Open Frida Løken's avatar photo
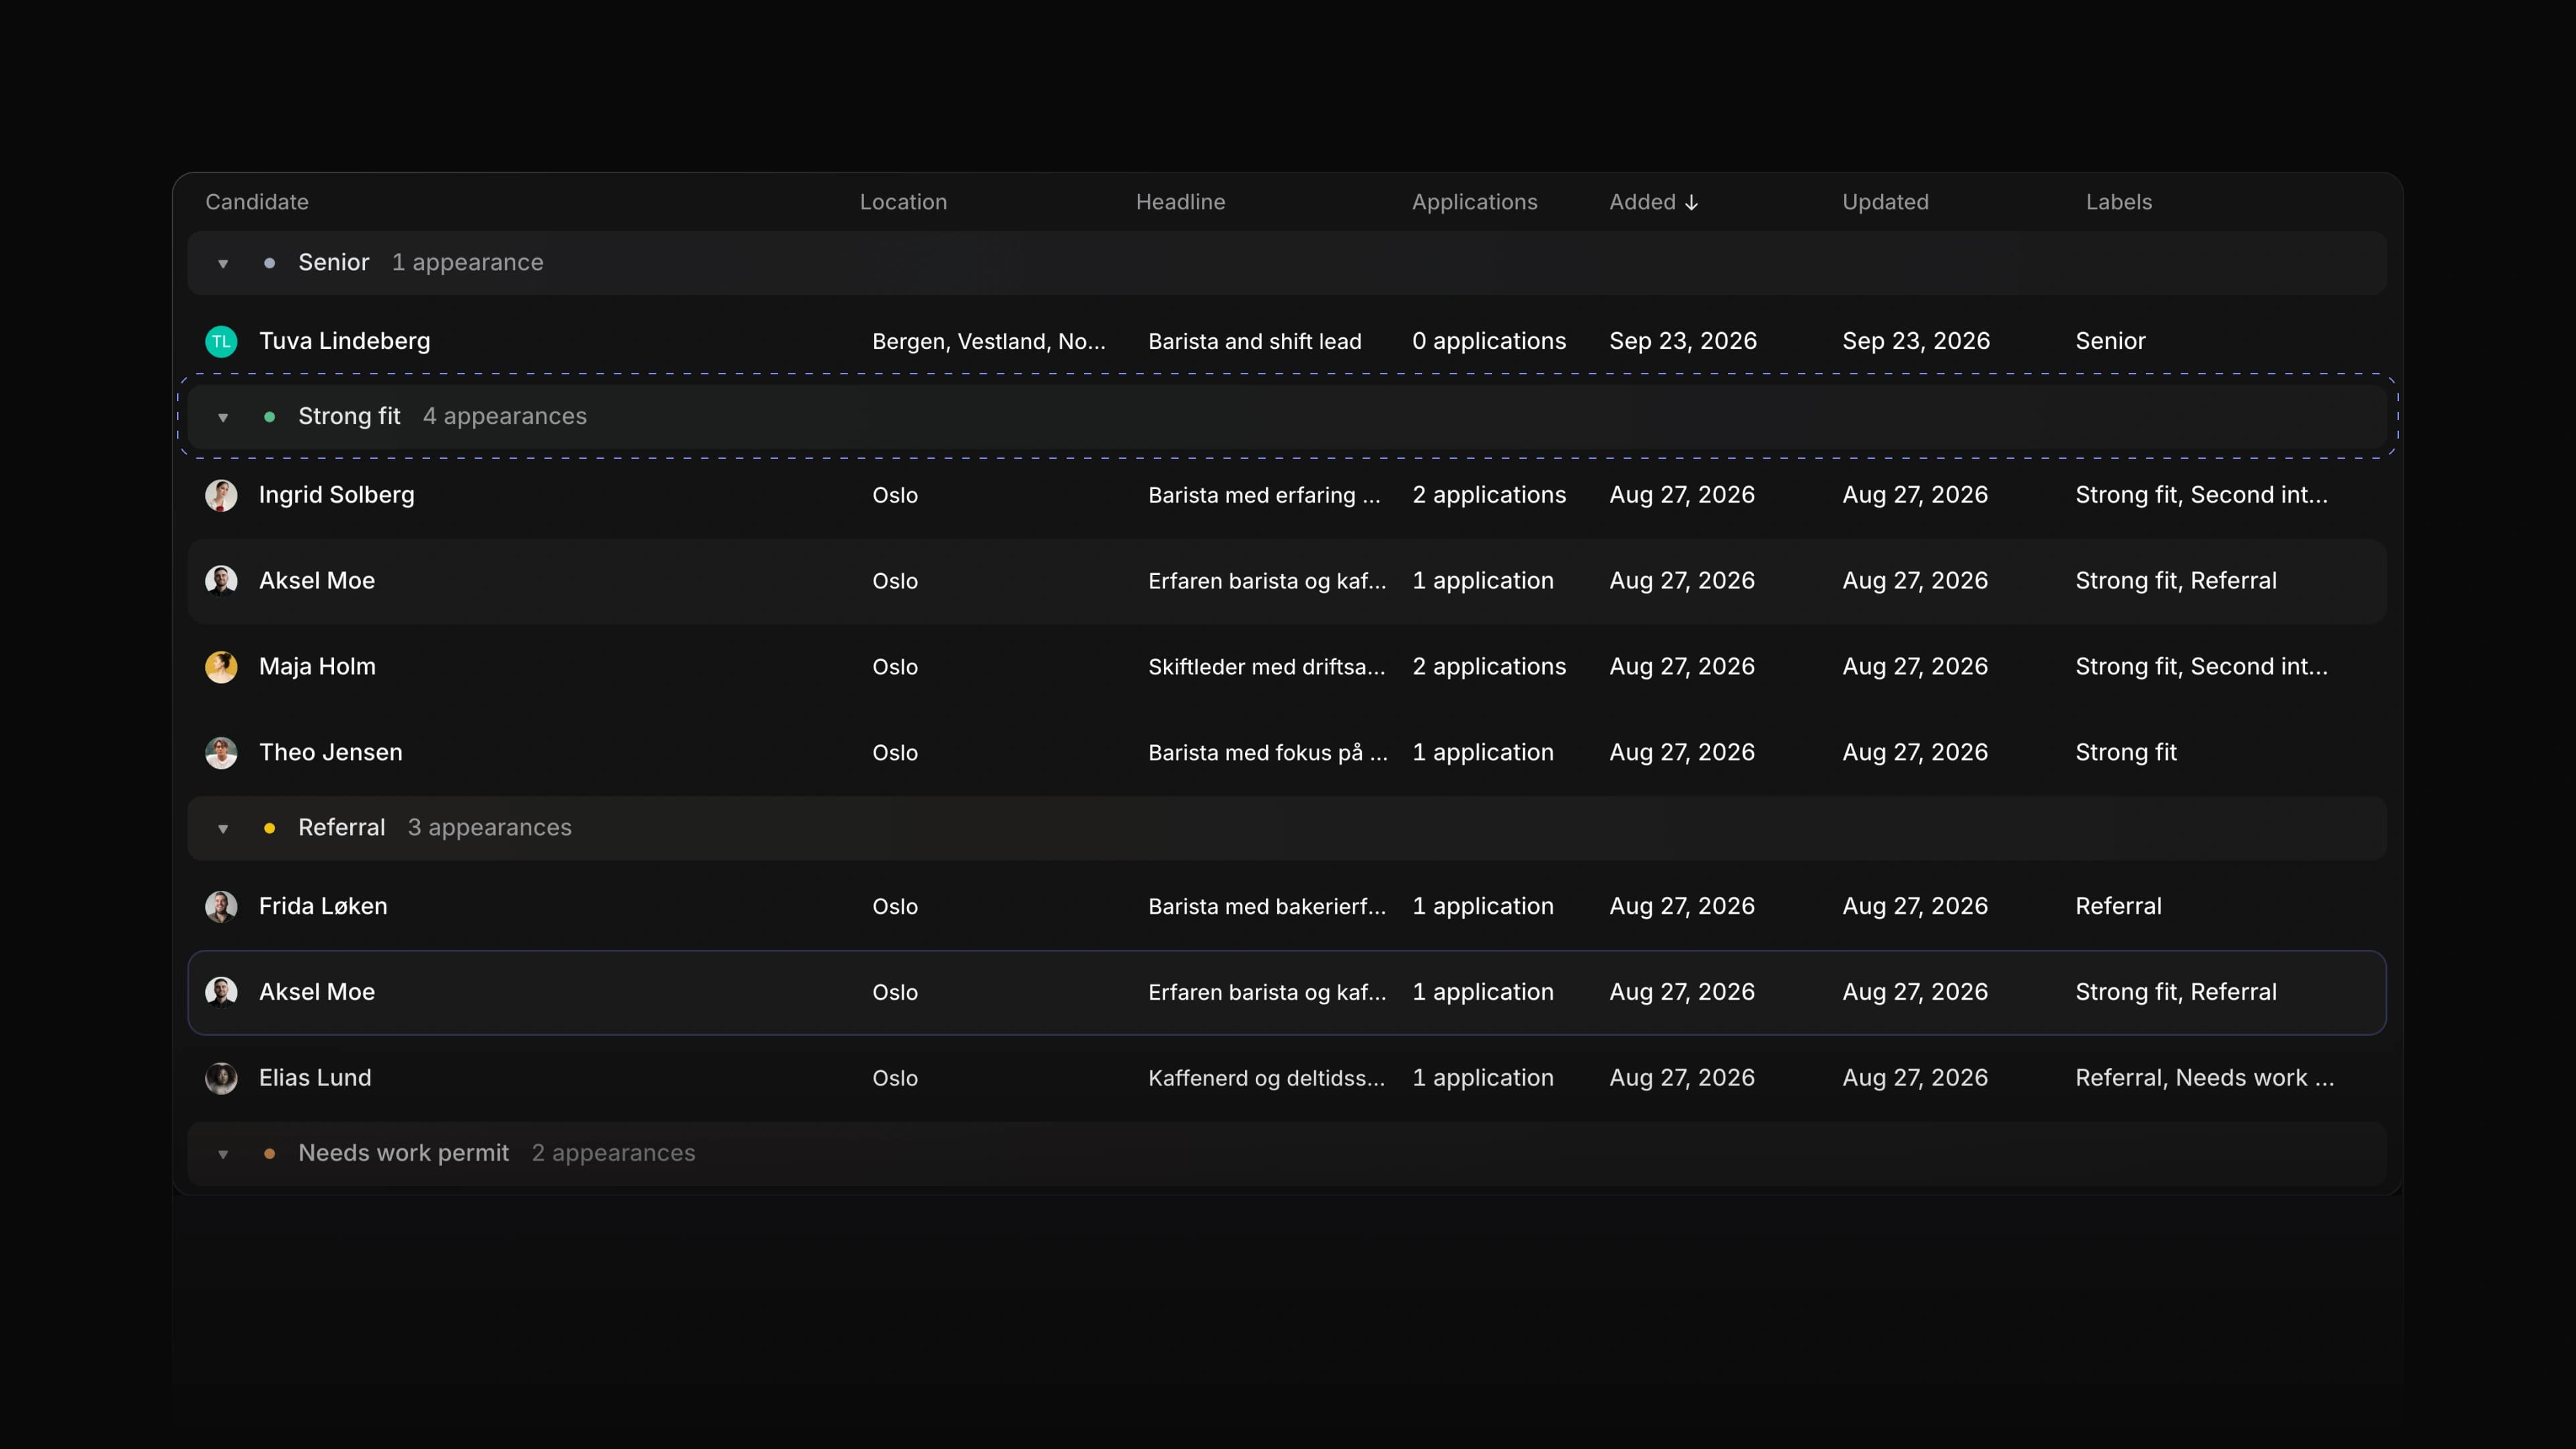The image size is (2576, 1449). click(221, 907)
